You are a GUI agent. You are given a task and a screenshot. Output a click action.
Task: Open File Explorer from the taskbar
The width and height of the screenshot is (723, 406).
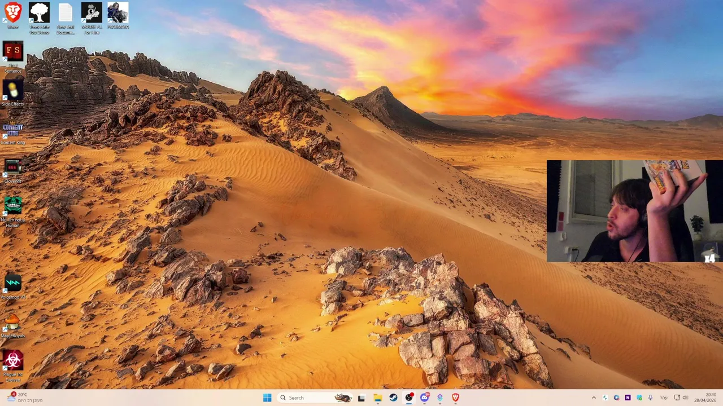(377, 398)
